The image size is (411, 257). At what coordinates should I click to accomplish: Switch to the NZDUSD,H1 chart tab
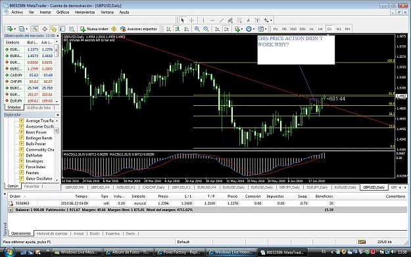pyautogui.click(x=126, y=187)
